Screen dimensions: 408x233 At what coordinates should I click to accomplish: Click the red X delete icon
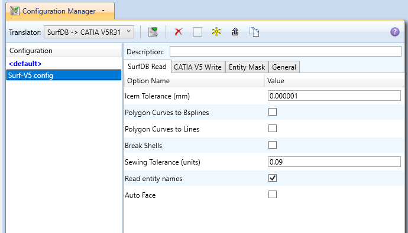pyautogui.click(x=179, y=32)
